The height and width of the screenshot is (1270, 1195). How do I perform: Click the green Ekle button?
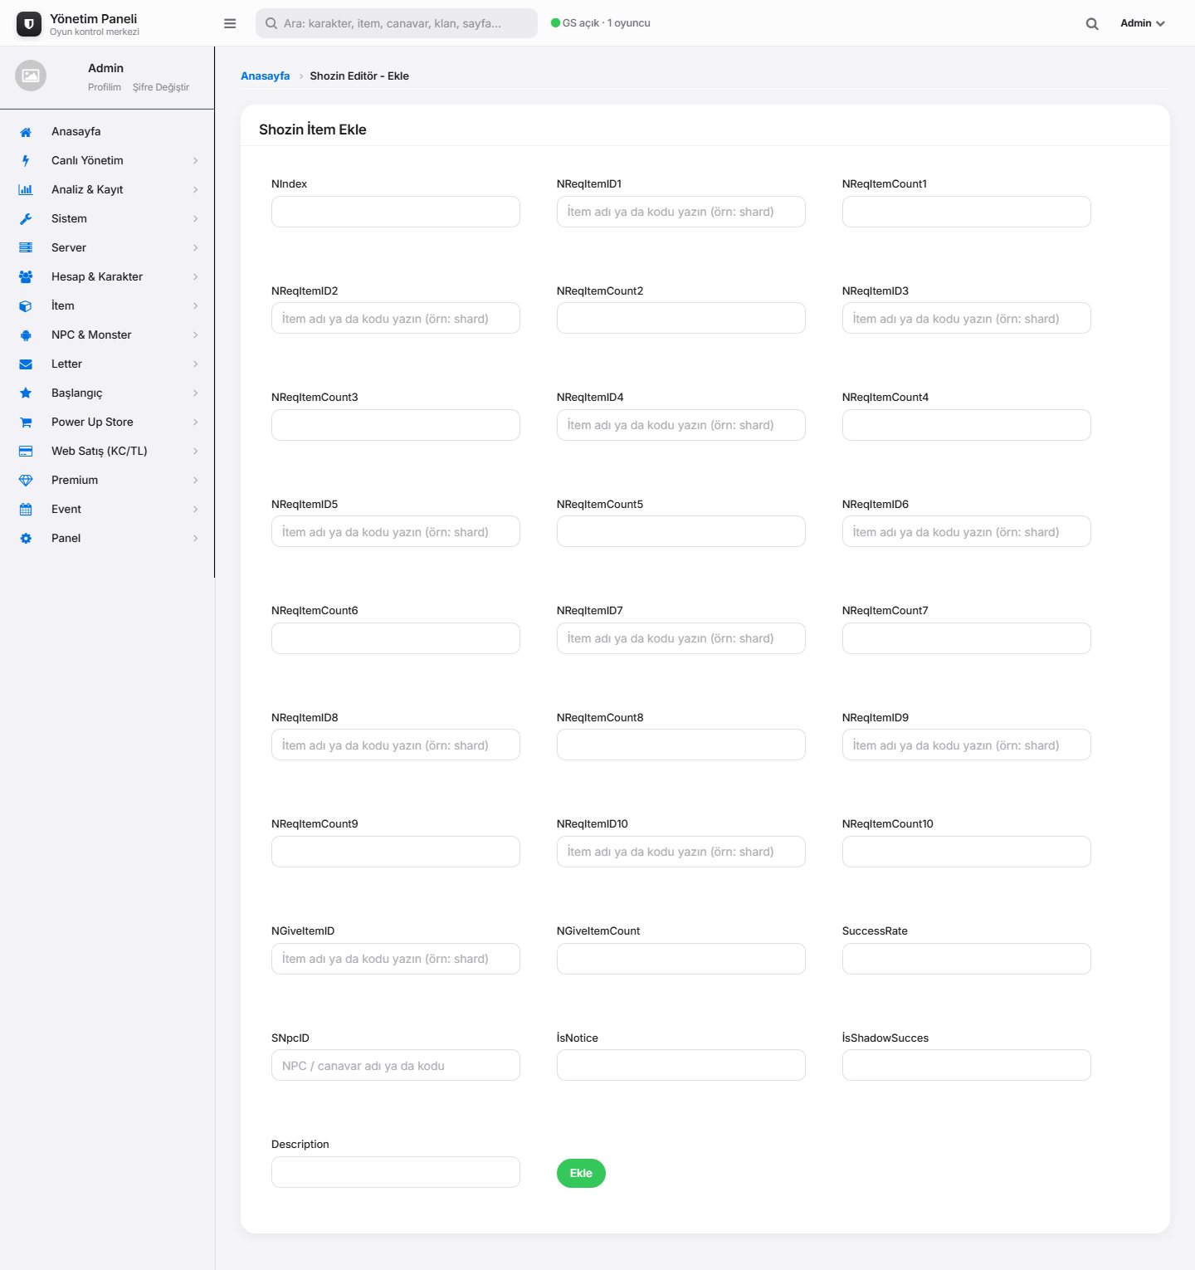pos(581,1173)
